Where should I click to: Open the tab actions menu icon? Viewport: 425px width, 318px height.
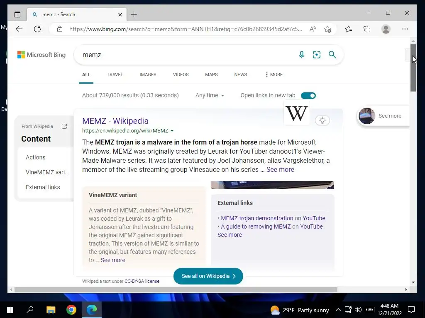tap(17, 14)
